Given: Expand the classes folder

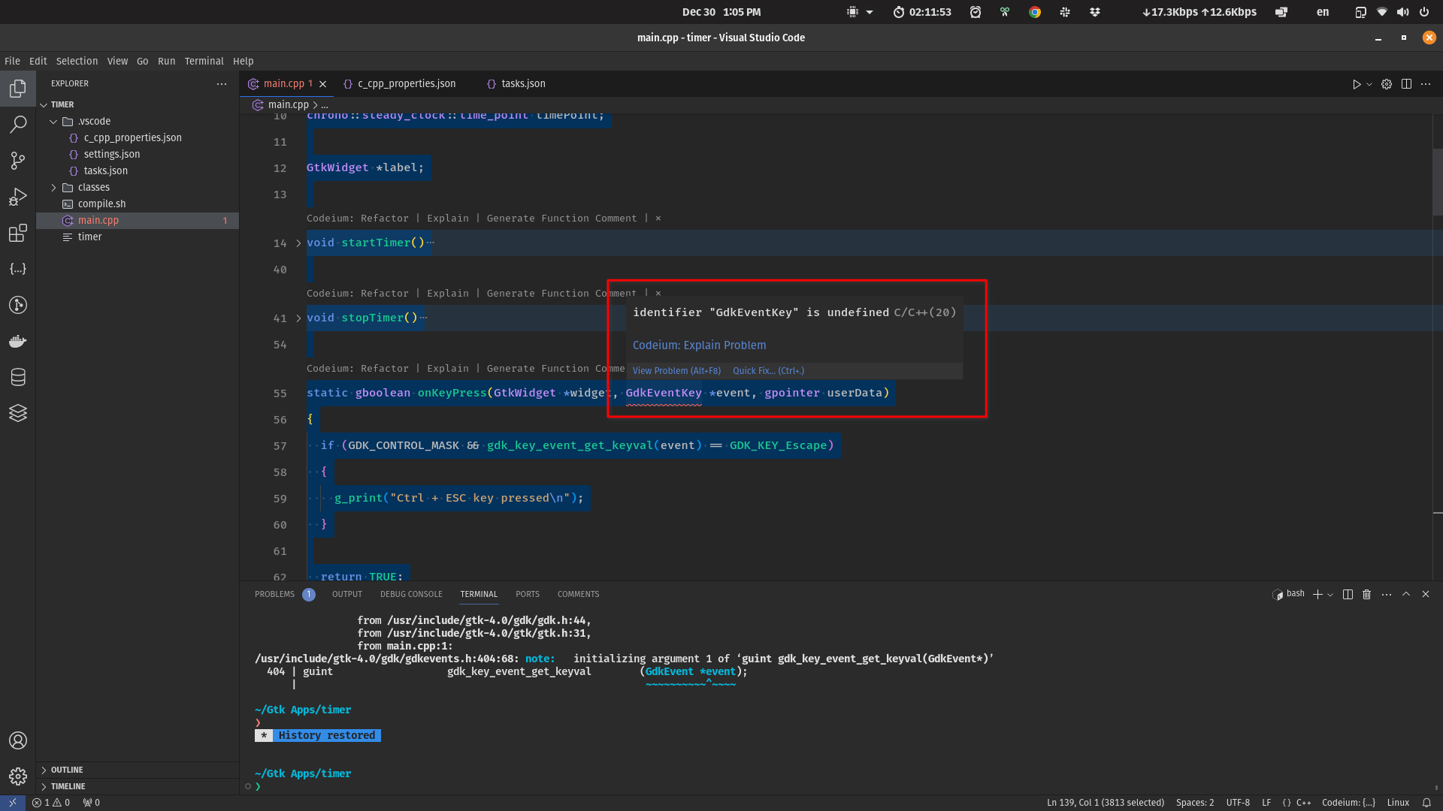Looking at the screenshot, I should tap(53, 187).
